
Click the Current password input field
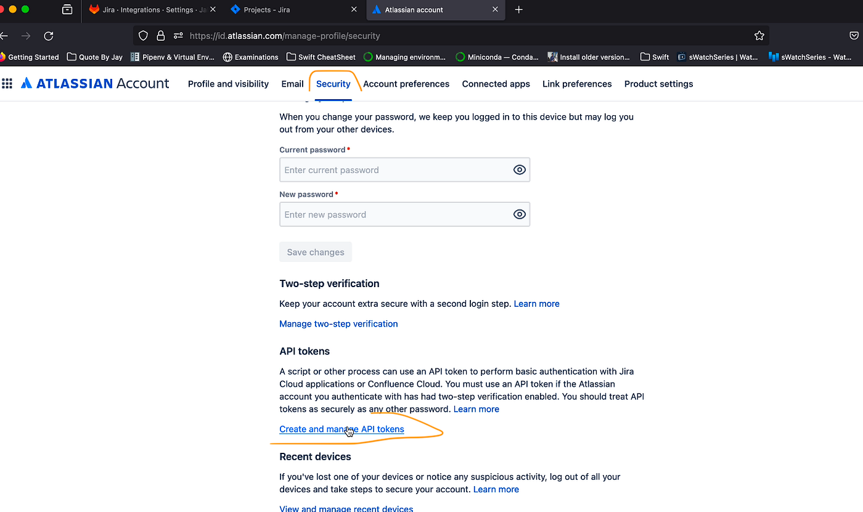click(x=404, y=170)
